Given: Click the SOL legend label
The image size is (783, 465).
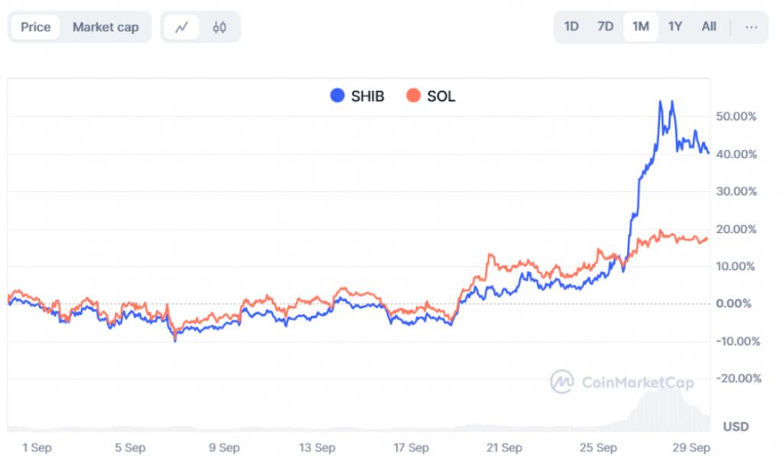Looking at the screenshot, I should 441,96.
